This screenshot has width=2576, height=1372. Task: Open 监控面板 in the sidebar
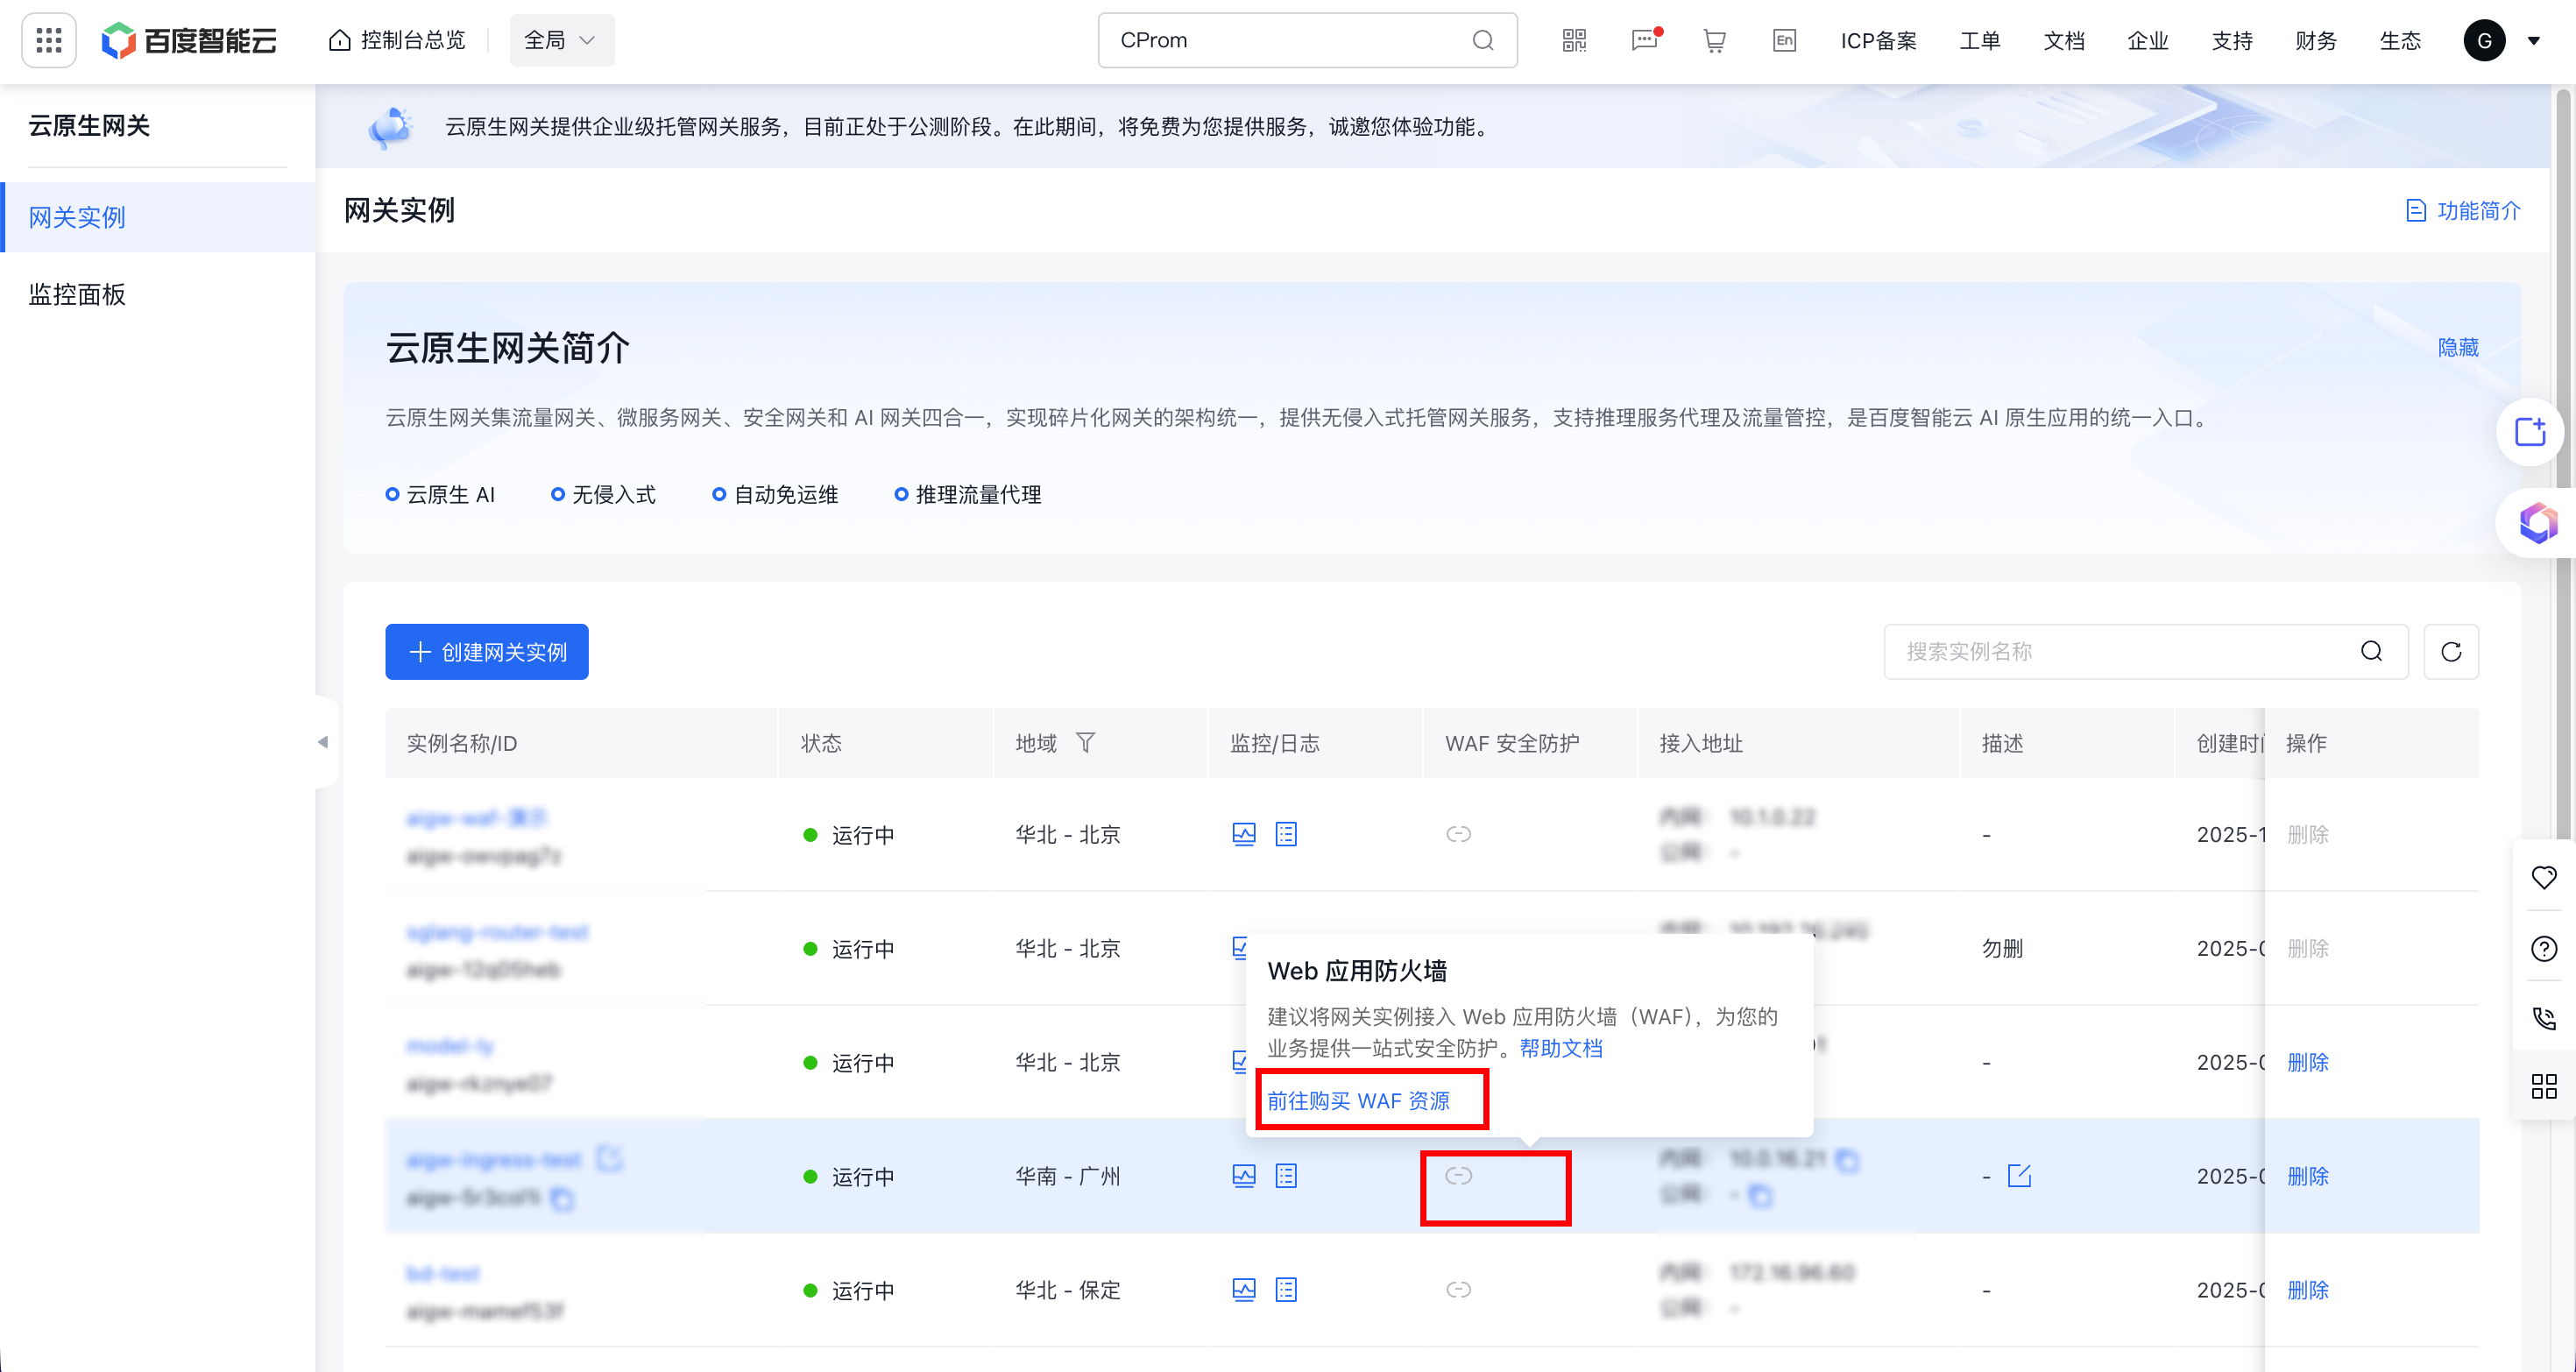point(77,294)
